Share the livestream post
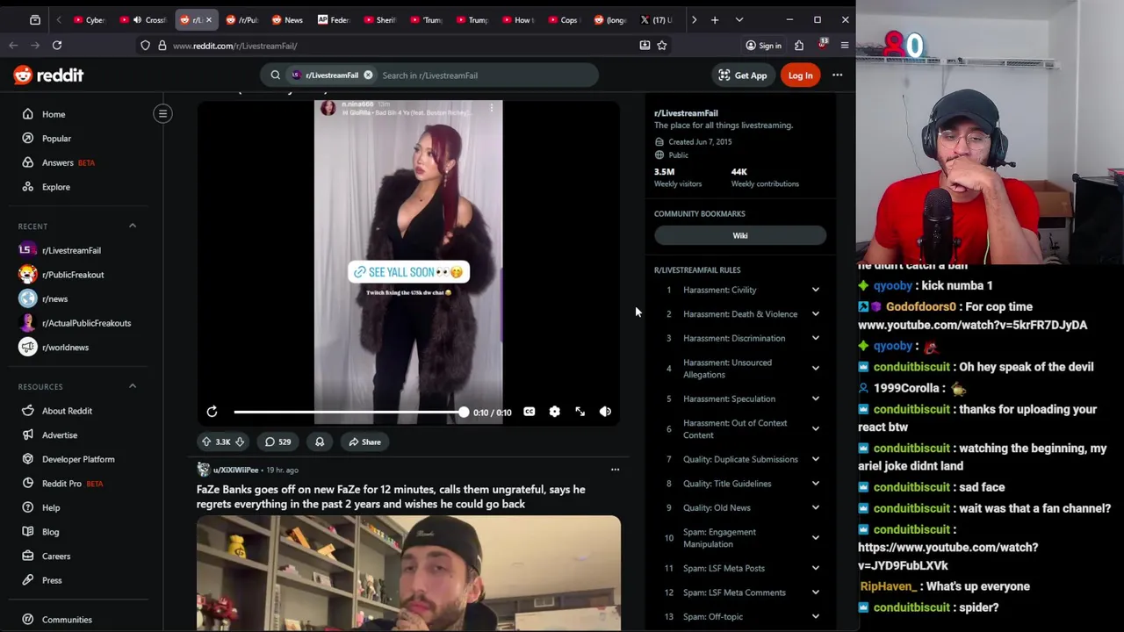This screenshot has height=632, width=1124. pos(364,442)
